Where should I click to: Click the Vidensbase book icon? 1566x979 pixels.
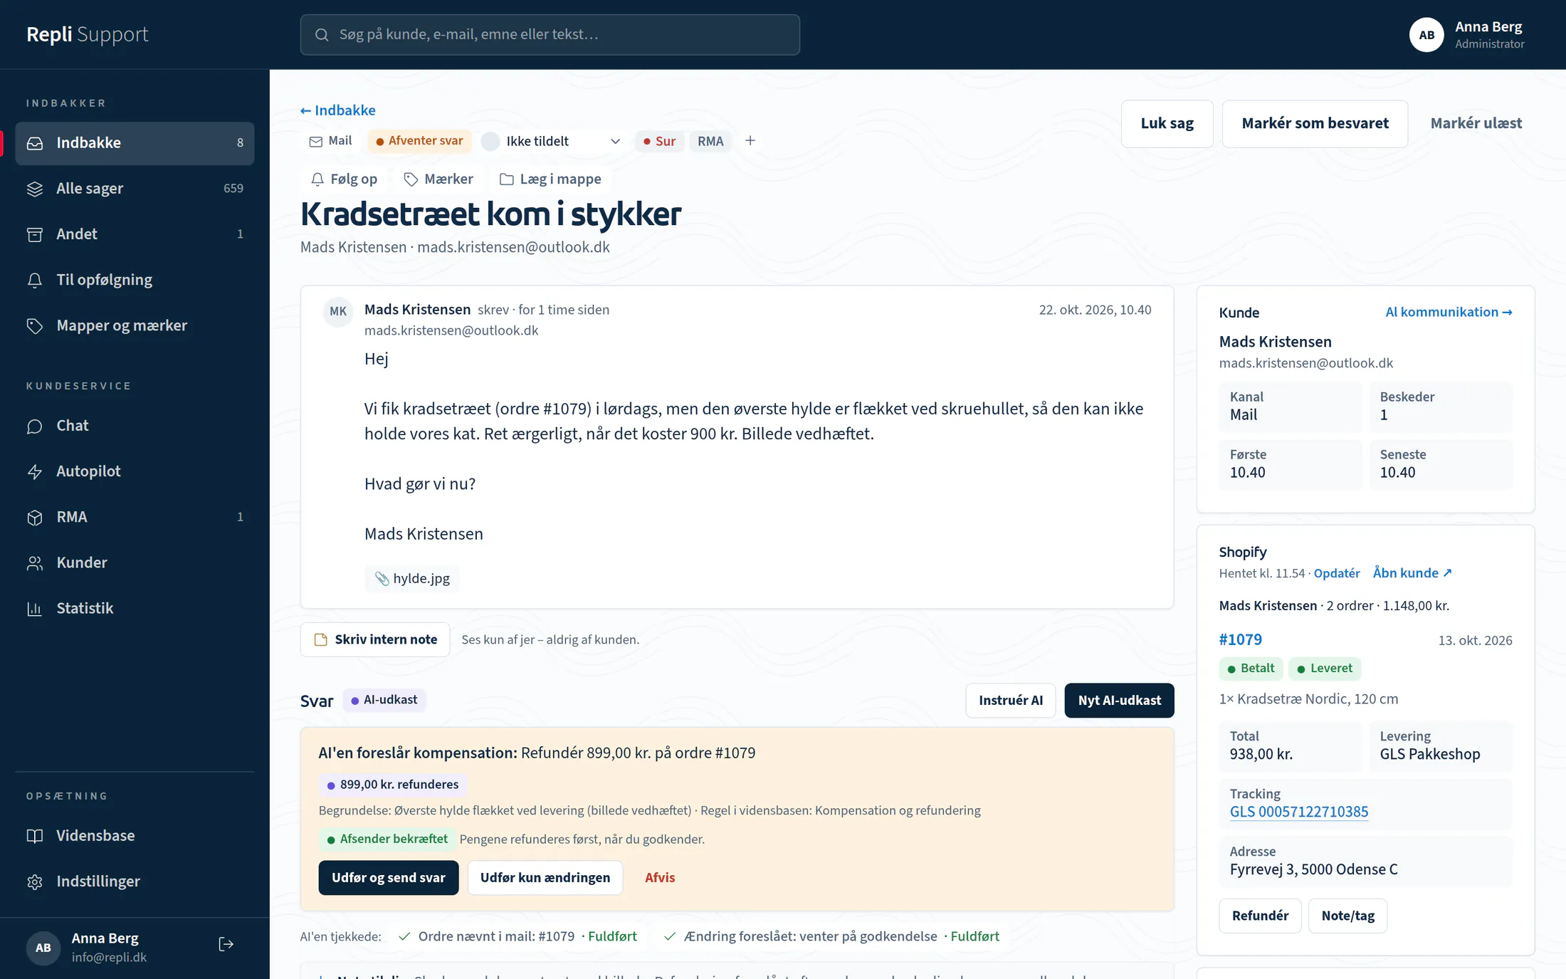tap(35, 836)
